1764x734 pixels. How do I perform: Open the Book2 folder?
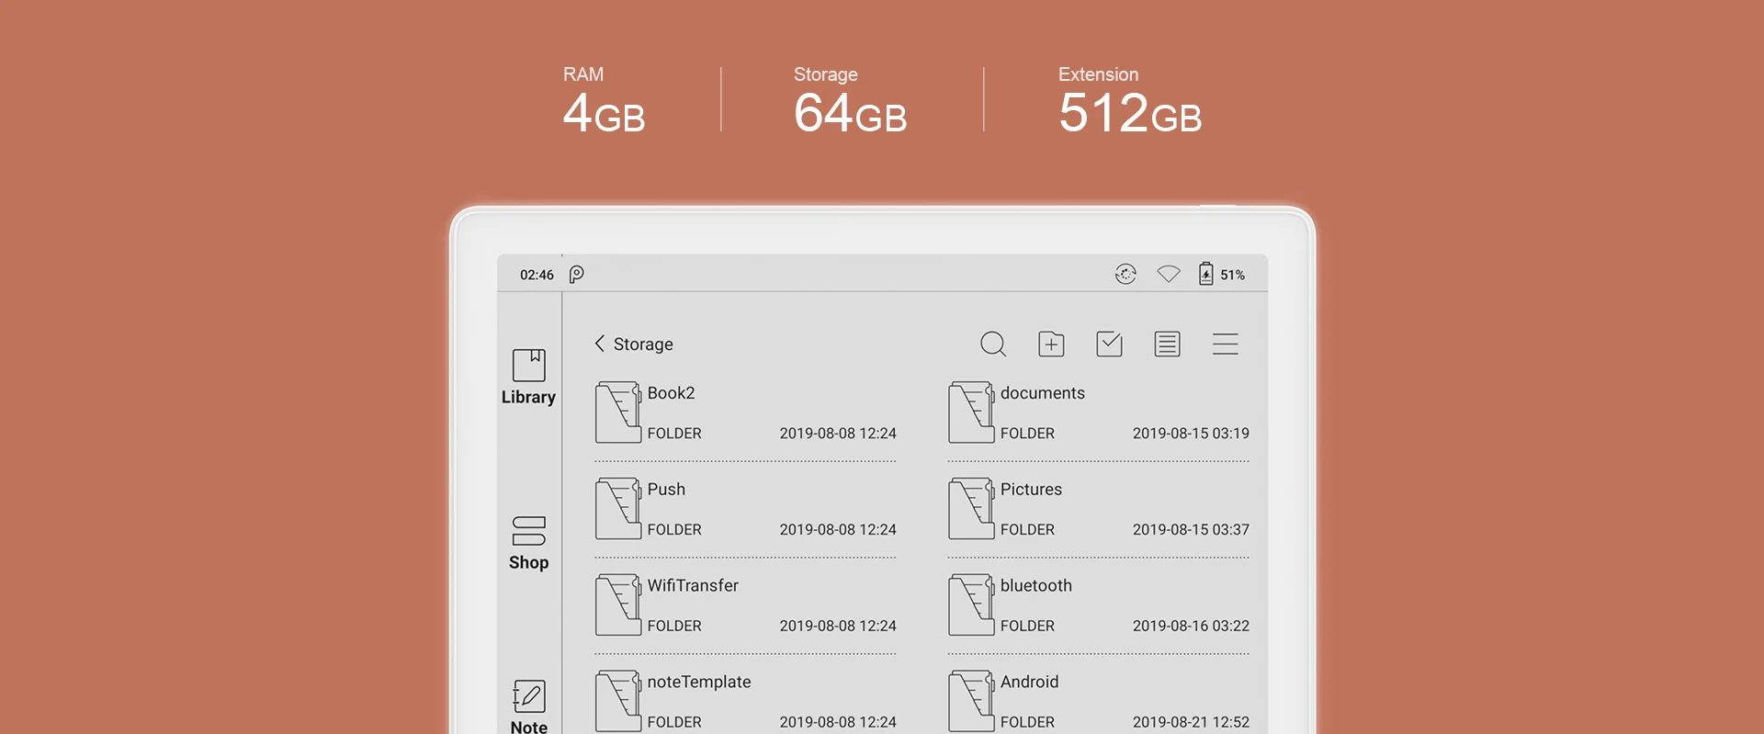pos(745,412)
